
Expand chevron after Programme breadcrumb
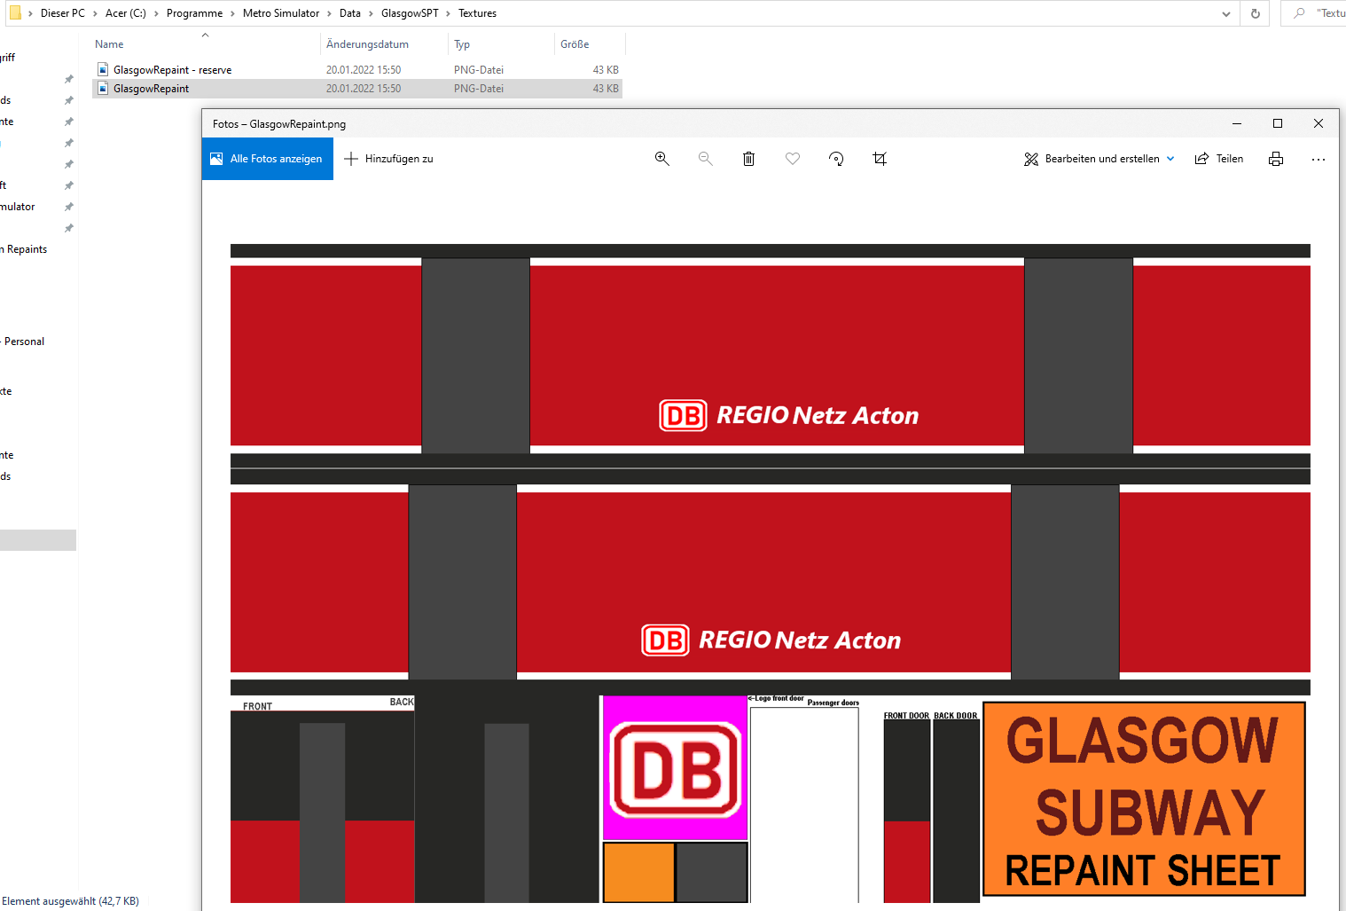pos(232,13)
